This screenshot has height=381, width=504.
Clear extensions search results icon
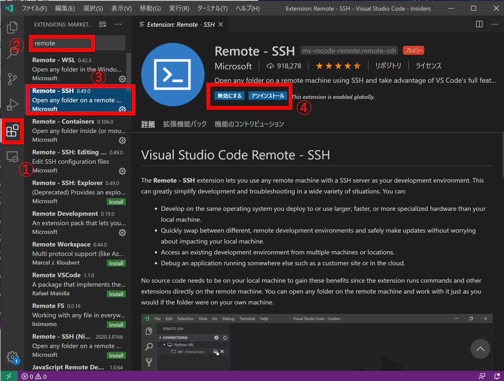tap(103, 24)
